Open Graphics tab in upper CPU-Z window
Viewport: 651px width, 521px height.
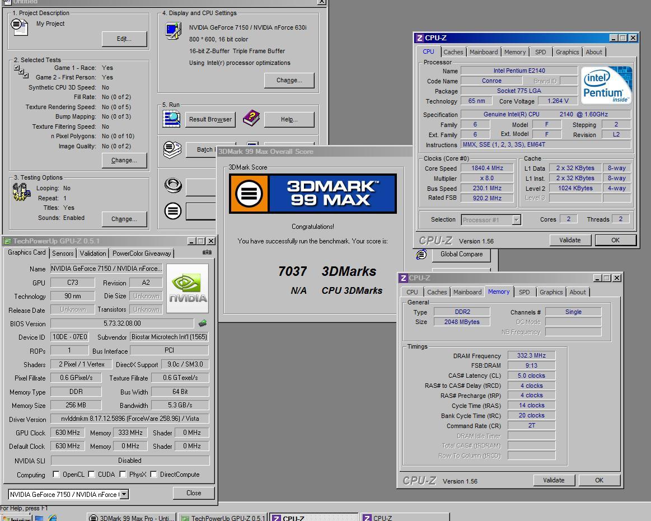567,52
